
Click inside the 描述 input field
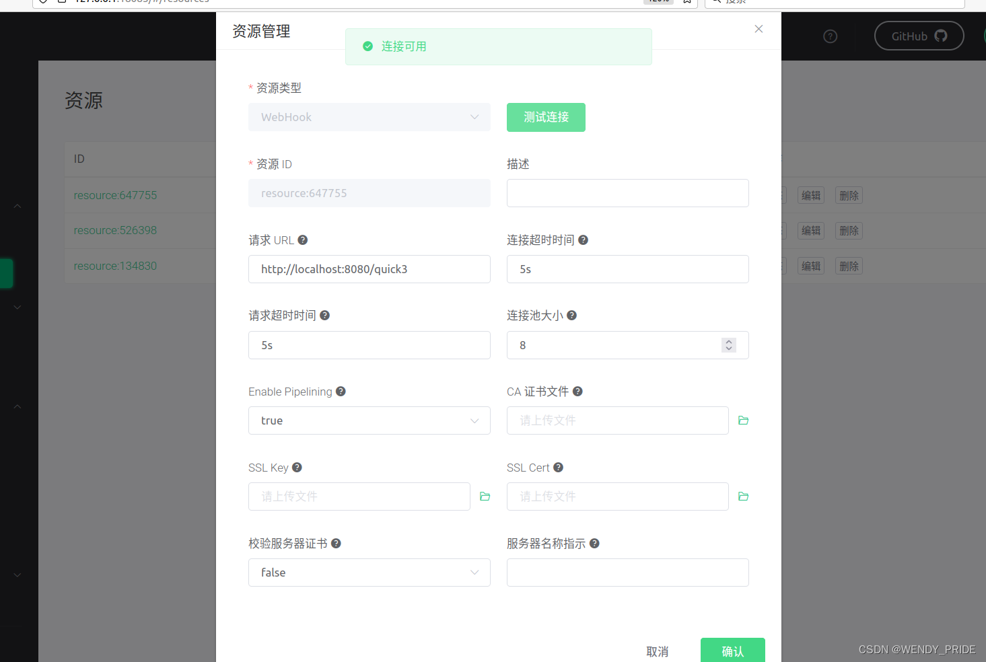[x=627, y=193]
